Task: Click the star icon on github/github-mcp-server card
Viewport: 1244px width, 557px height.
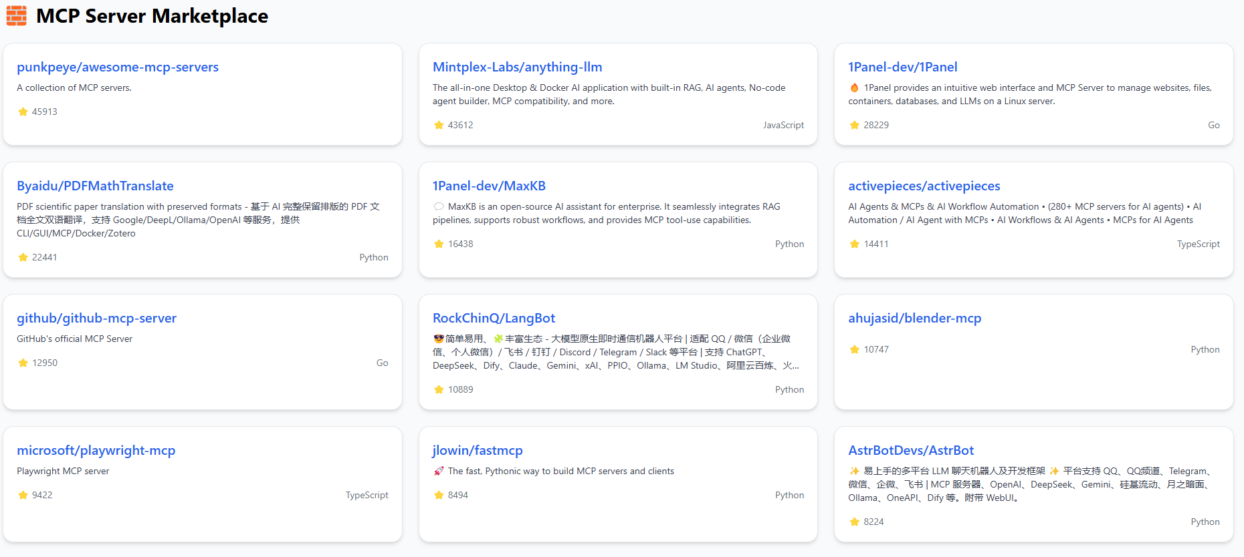Action: coord(23,363)
